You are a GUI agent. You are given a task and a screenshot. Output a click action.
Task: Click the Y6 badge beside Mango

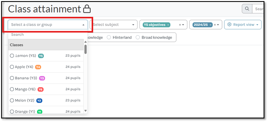tap(41, 89)
